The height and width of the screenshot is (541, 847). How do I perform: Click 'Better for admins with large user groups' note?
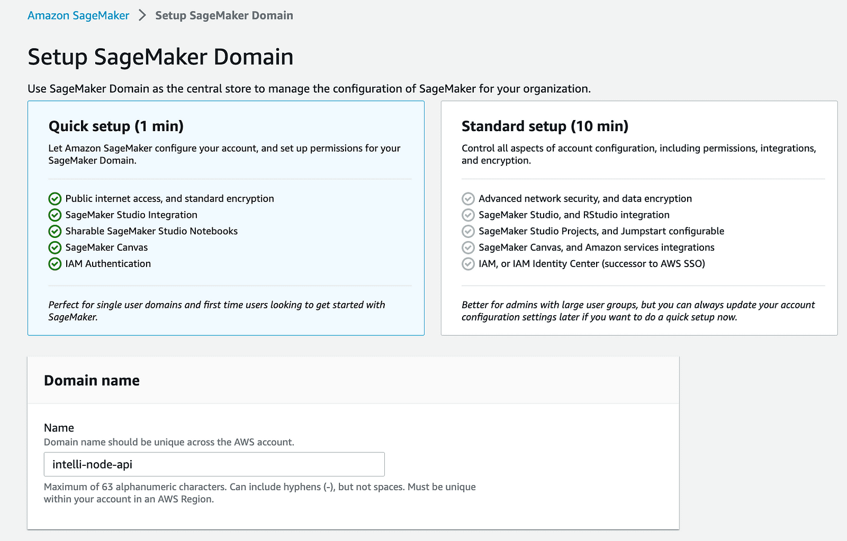(x=638, y=311)
